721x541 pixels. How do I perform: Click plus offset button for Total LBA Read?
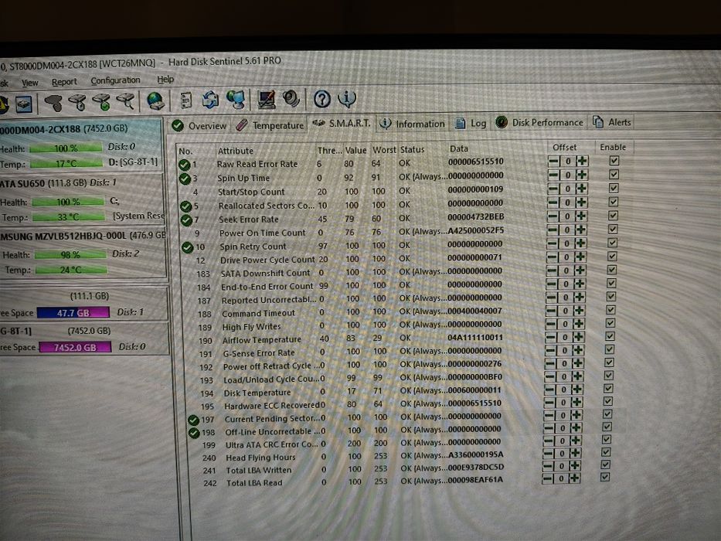(574, 478)
